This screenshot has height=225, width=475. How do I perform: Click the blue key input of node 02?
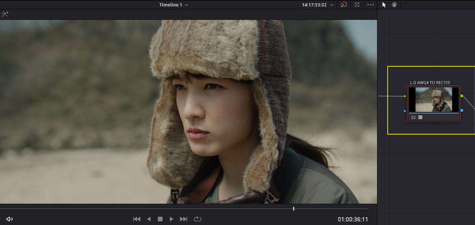[x=405, y=110]
